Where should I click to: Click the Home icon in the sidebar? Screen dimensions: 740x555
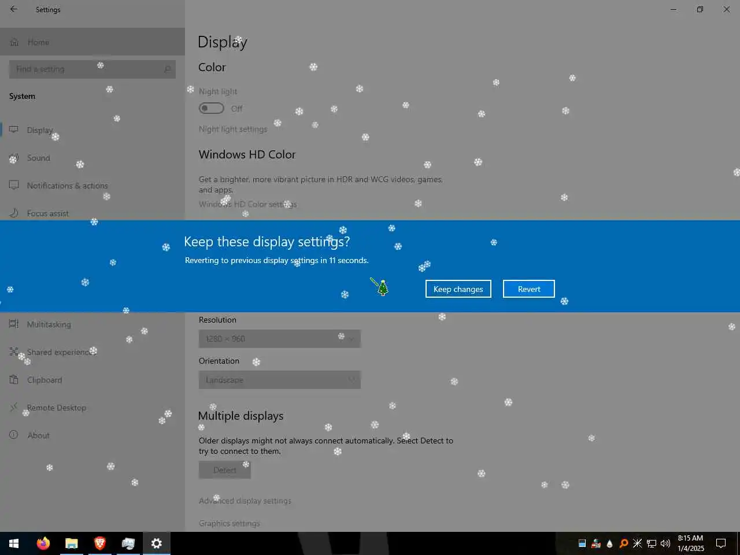pyautogui.click(x=14, y=42)
